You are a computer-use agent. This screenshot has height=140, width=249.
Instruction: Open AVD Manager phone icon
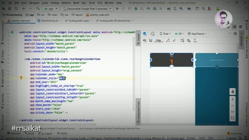pos(175,9)
